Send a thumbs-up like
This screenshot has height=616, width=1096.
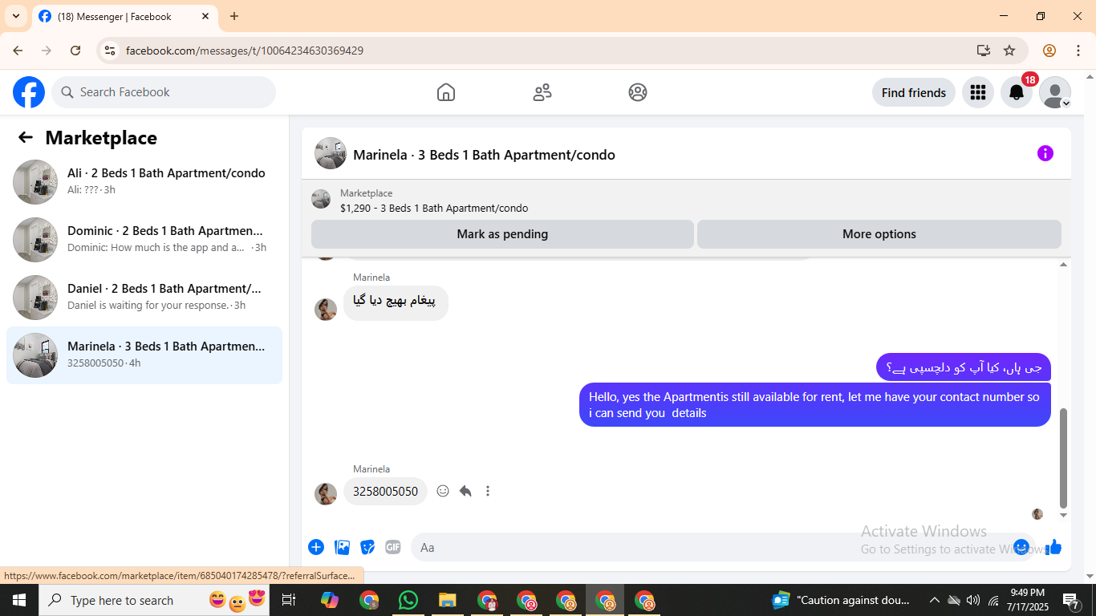click(1053, 547)
